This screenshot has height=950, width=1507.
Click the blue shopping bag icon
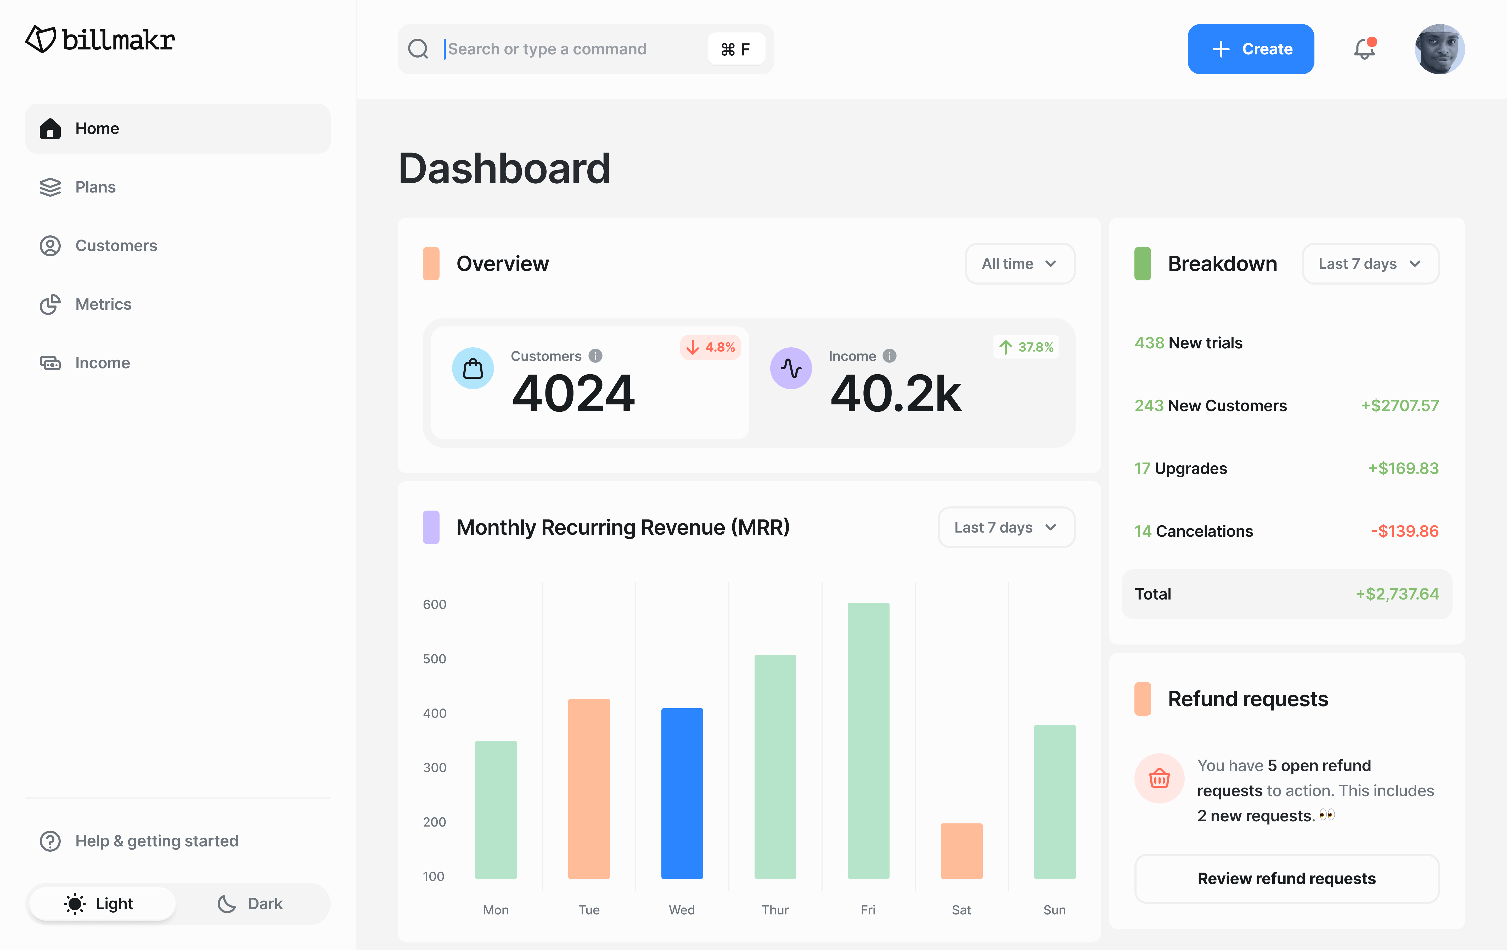coord(473,368)
